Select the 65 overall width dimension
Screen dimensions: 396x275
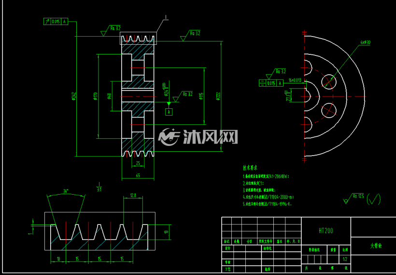click(138, 175)
